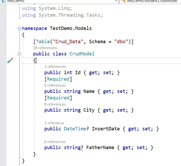Click the CrudModel class icon in navigation bar

(x=123, y=1)
